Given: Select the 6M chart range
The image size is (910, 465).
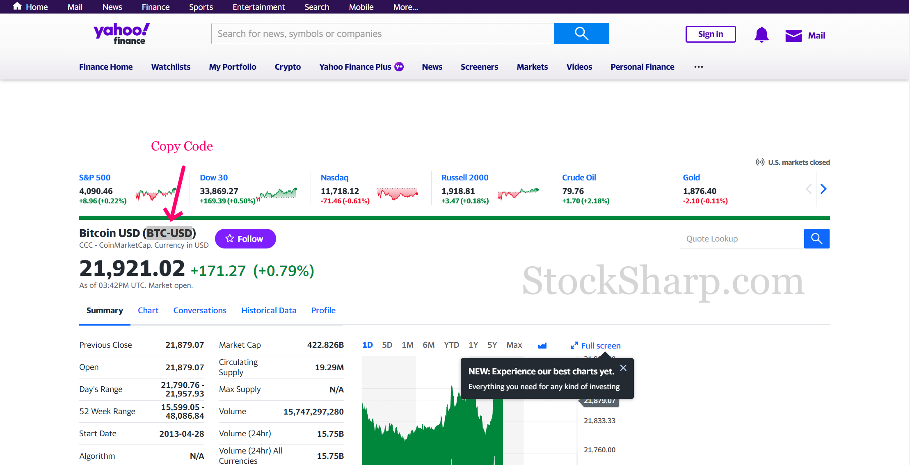Looking at the screenshot, I should tap(429, 345).
